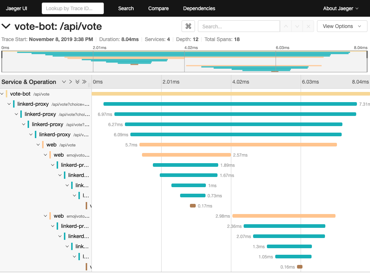Click the double down-chevron expand all icon

77,82
